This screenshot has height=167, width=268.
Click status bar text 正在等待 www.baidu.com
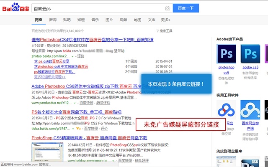(26, 164)
